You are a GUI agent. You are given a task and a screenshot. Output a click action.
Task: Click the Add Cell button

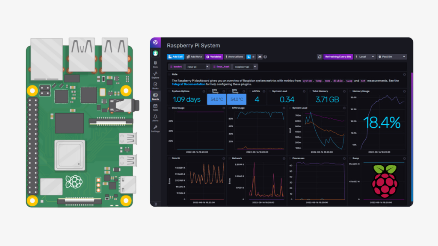click(176, 56)
